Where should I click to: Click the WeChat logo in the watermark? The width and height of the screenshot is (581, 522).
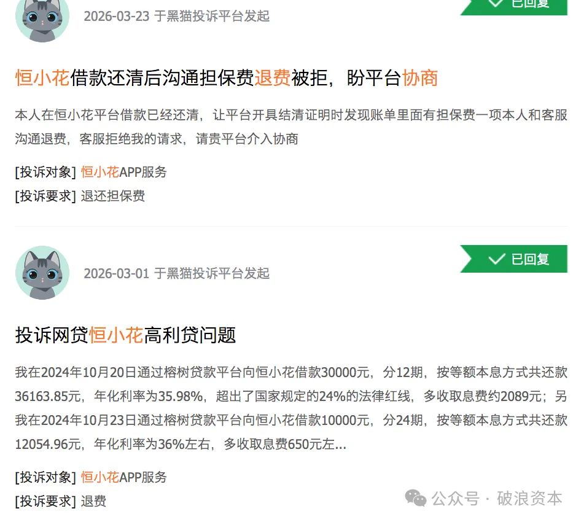click(415, 498)
